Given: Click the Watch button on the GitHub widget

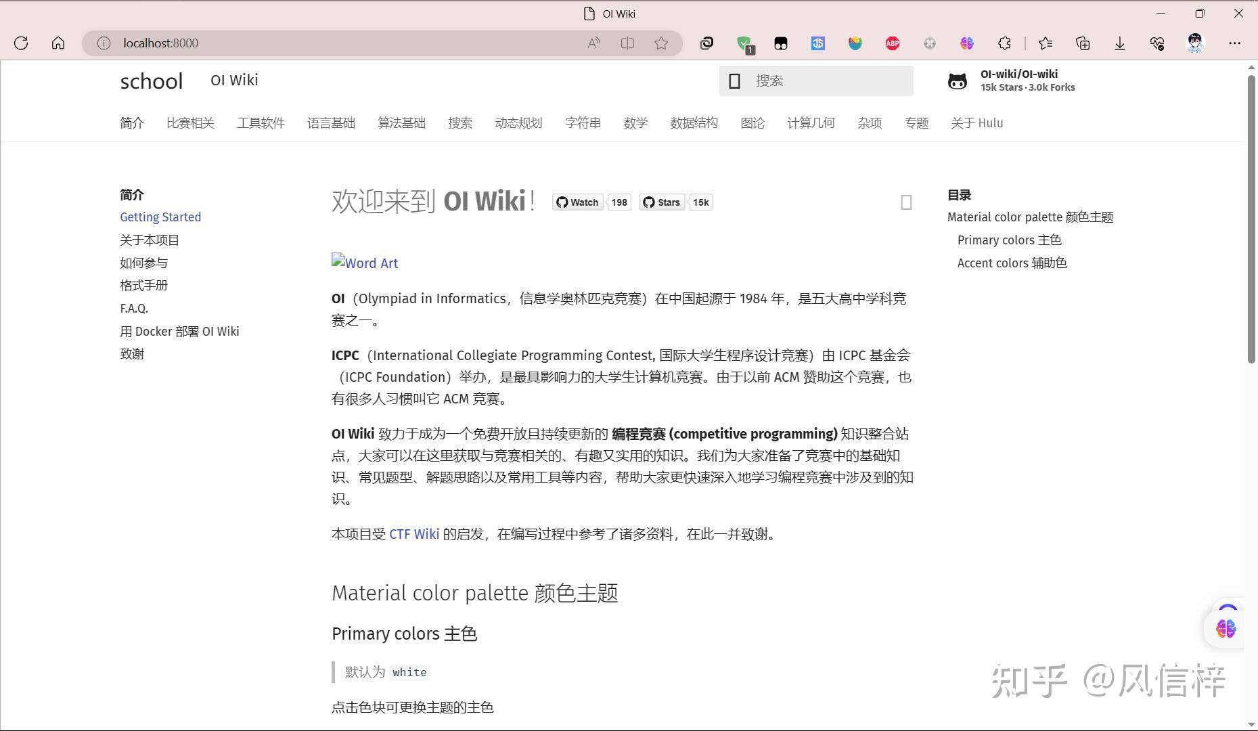Looking at the screenshot, I should click(x=577, y=202).
